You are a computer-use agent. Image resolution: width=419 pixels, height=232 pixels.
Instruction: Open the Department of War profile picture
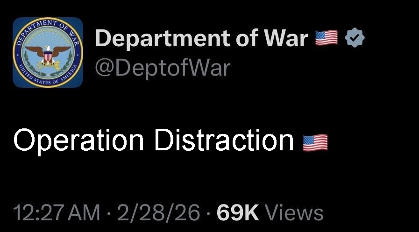(x=48, y=52)
